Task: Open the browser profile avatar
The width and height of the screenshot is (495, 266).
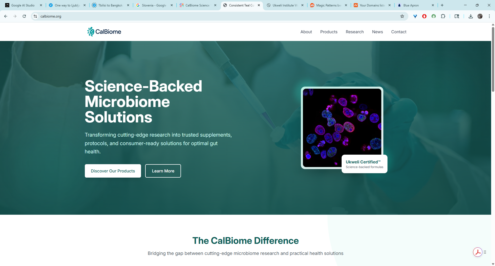Action: (480, 16)
